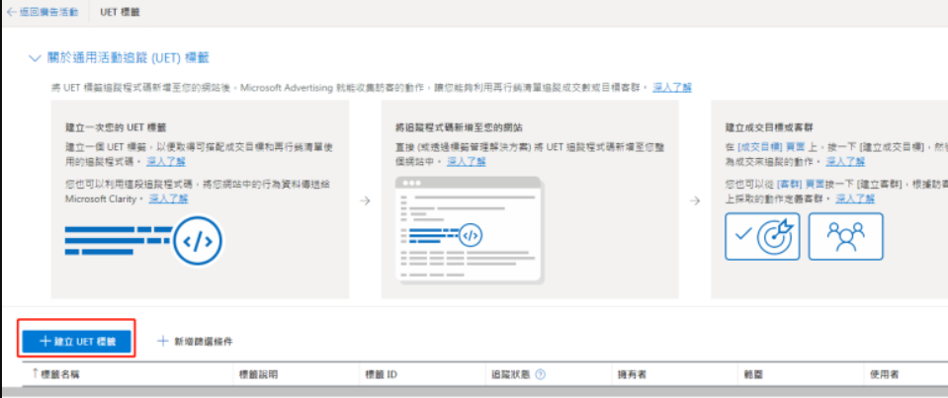Click the conversion goal target icon

point(762,236)
